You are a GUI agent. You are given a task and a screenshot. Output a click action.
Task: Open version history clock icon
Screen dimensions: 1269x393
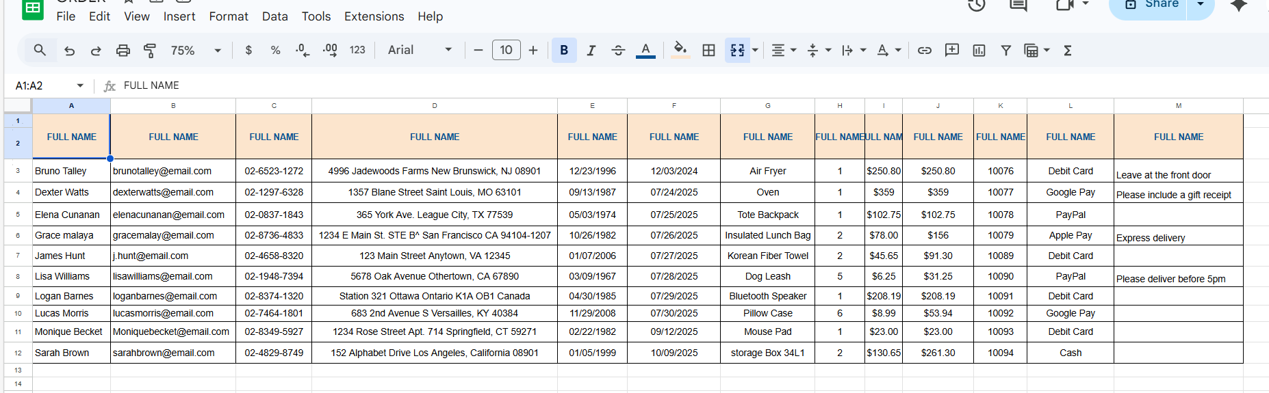(977, 4)
